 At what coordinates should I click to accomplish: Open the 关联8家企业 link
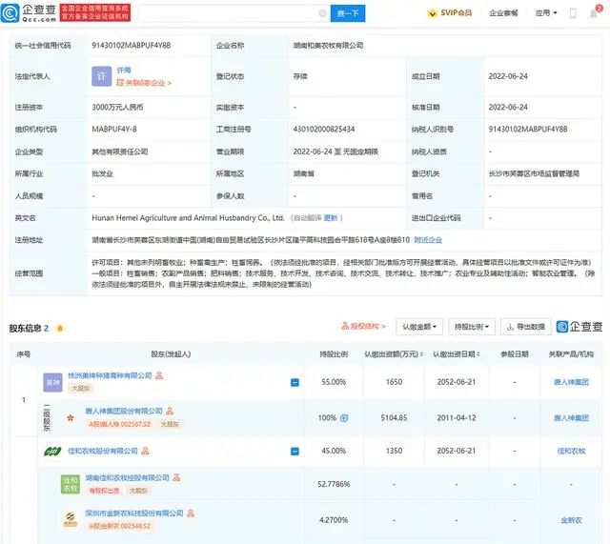pos(144,83)
